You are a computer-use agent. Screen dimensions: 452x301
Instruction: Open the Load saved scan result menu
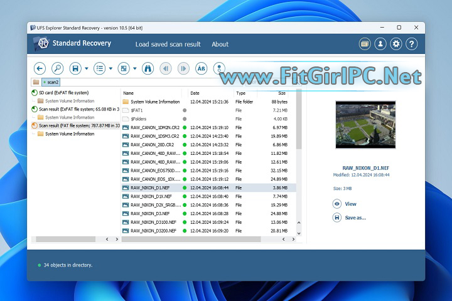point(168,44)
